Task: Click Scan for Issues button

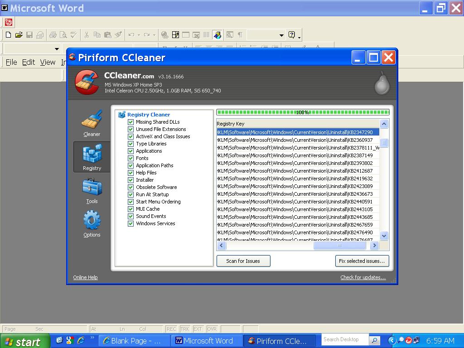Action: [x=243, y=261]
